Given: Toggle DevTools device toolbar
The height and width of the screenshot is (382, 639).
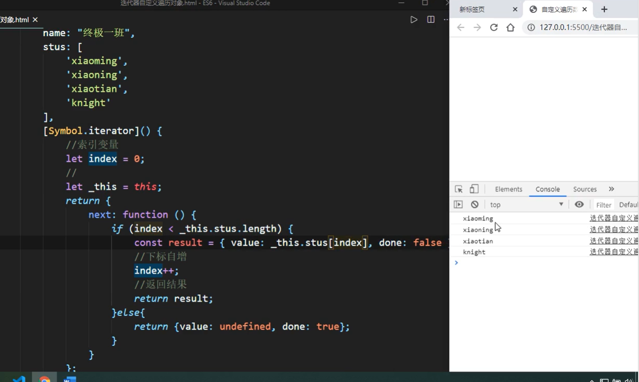Looking at the screenshot, I should point(474,189).
